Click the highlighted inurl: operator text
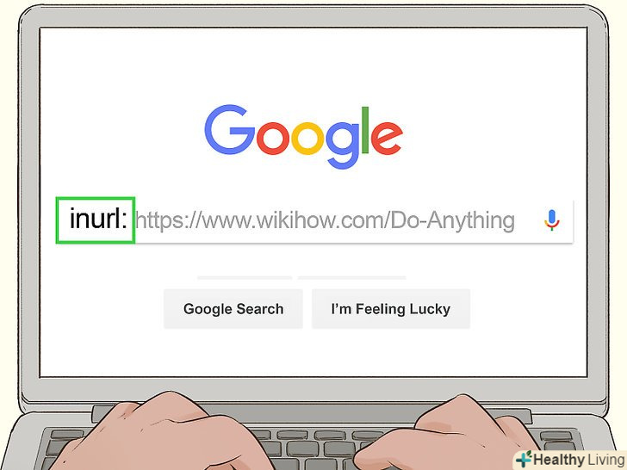The image size is (627, 470). [x=98, y=219]
